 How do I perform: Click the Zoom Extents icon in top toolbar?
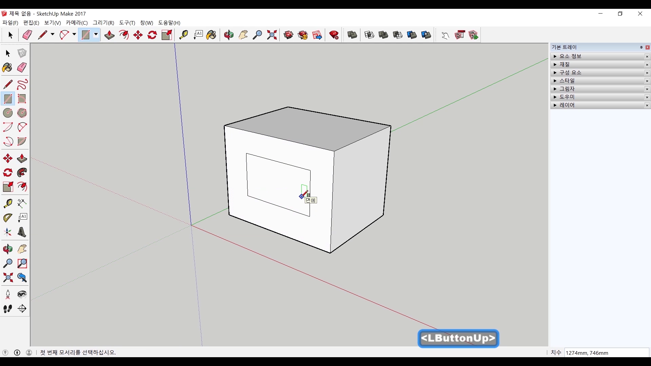tap(272, 35)
